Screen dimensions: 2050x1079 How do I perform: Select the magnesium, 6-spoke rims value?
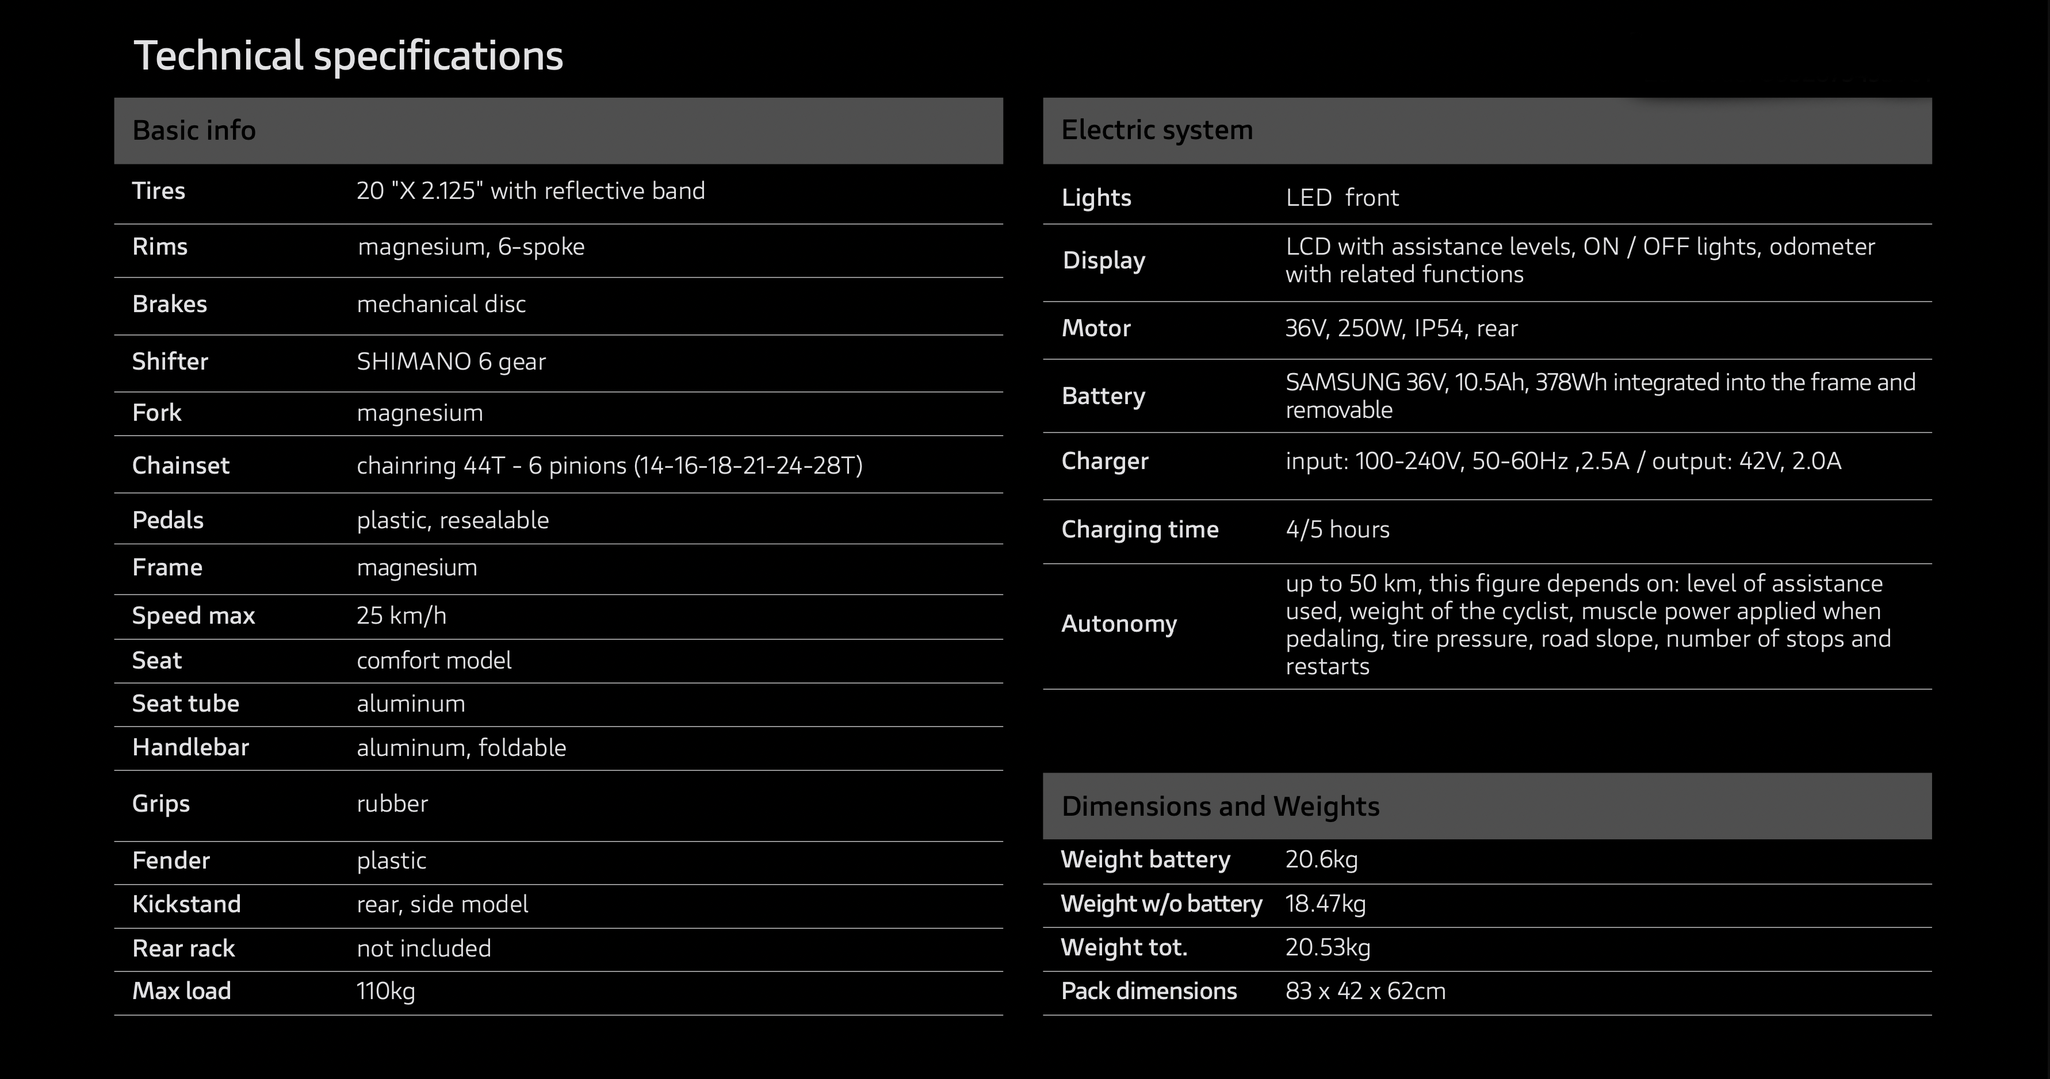(471, 247)
